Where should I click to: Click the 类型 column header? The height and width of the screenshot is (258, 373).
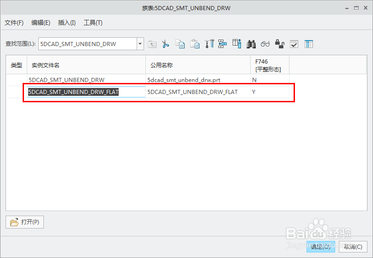17,65
